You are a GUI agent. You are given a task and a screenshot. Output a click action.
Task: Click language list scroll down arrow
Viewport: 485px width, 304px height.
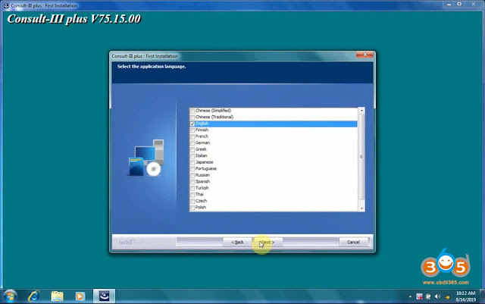tap(361, 208)
